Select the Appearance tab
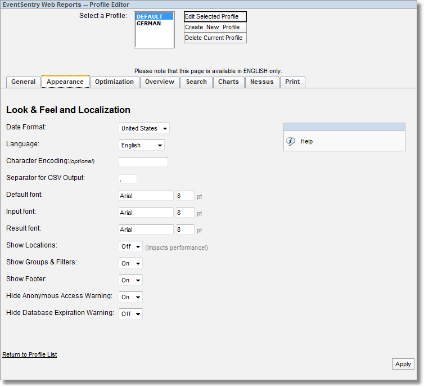424x387 pixels. click(65, 82)
